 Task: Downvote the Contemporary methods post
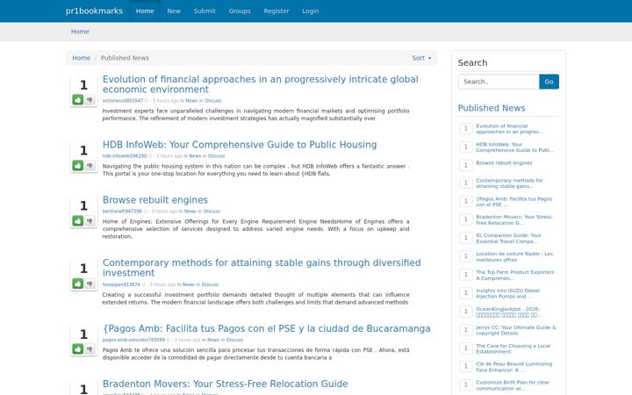[90, 284]
